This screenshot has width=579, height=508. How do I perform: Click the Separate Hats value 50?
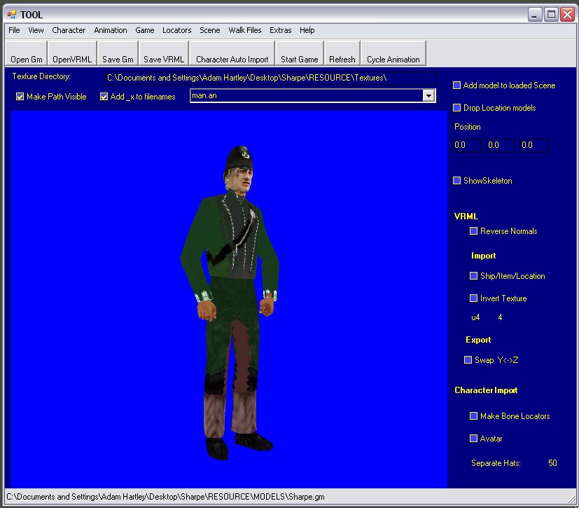click(x=552, y=463)
